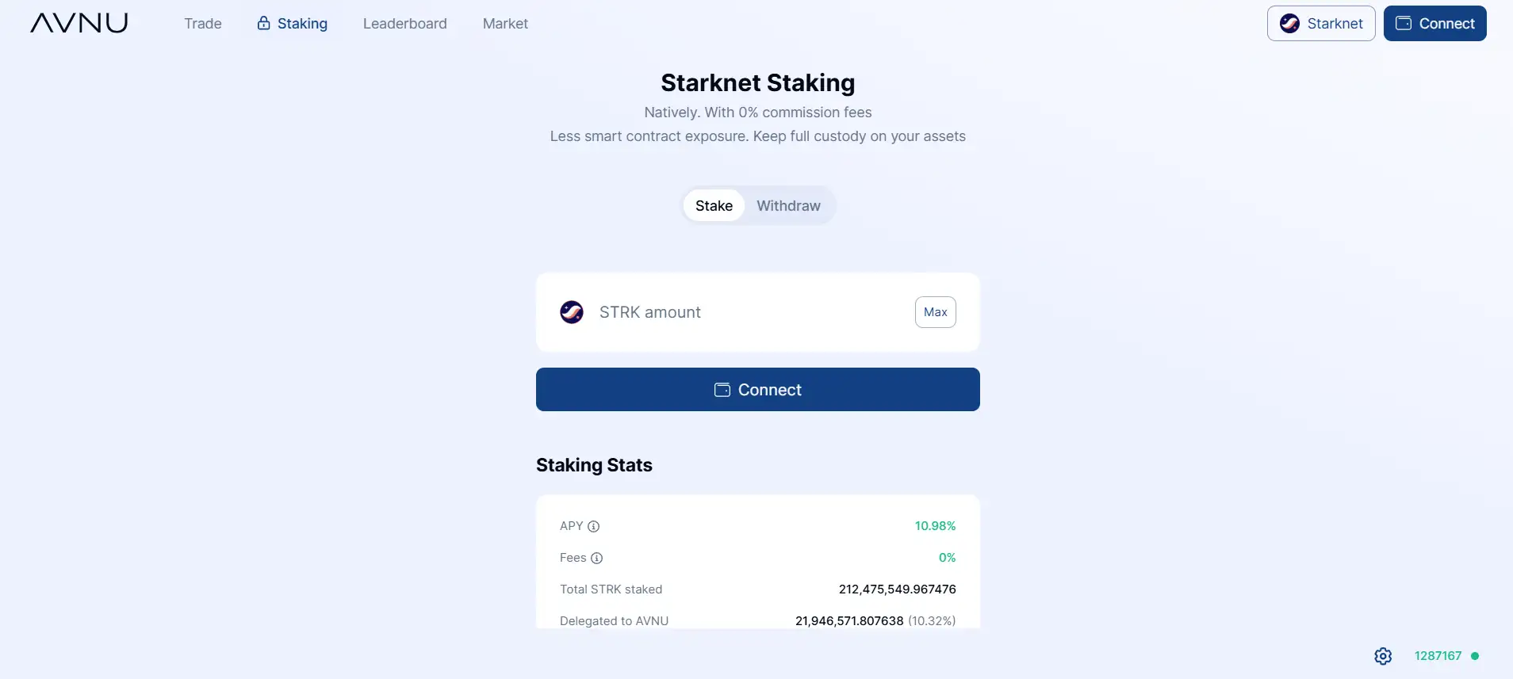Viewport: 1513px width, 679px height.
Task: Go to the Leaderboard page
Action: (x=405, y=24)
